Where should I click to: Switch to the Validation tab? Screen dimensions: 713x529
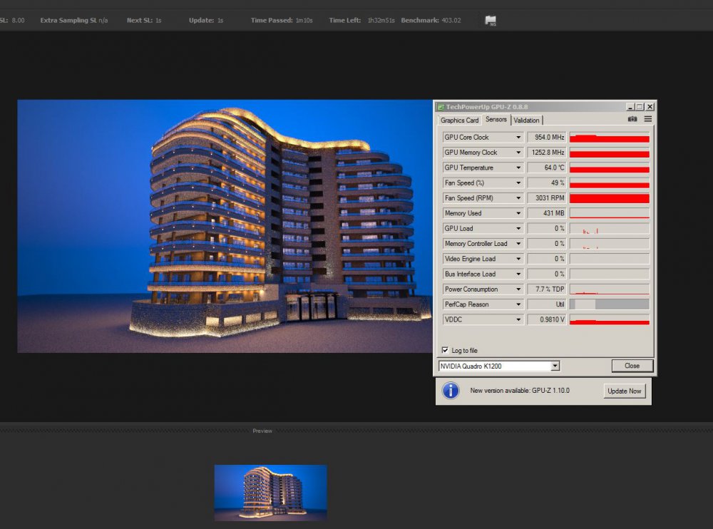tap(526, 120)
